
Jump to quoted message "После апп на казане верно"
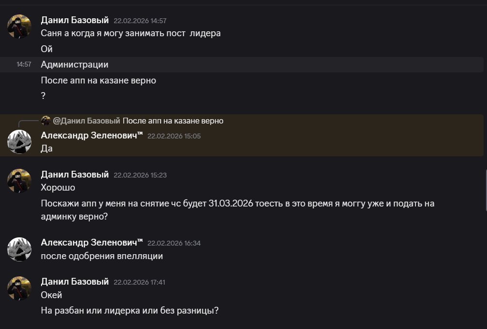(174, 121)
